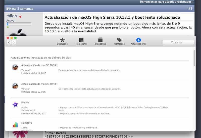Open Herramientas para usuarios registrados menu
Screen dimensions: 201x138
point(166,2)
